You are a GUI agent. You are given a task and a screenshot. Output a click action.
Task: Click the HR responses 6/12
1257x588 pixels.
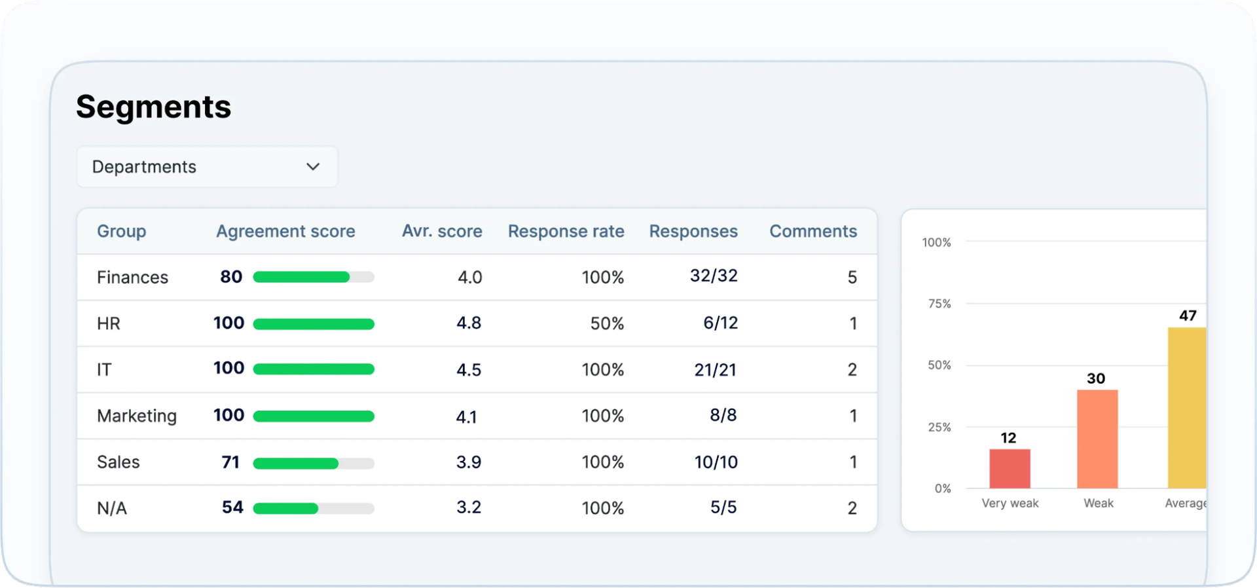click(x=720, y=323)
